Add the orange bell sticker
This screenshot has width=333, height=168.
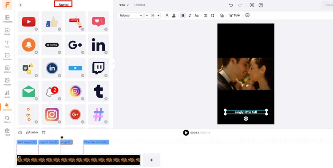point(29,45)
